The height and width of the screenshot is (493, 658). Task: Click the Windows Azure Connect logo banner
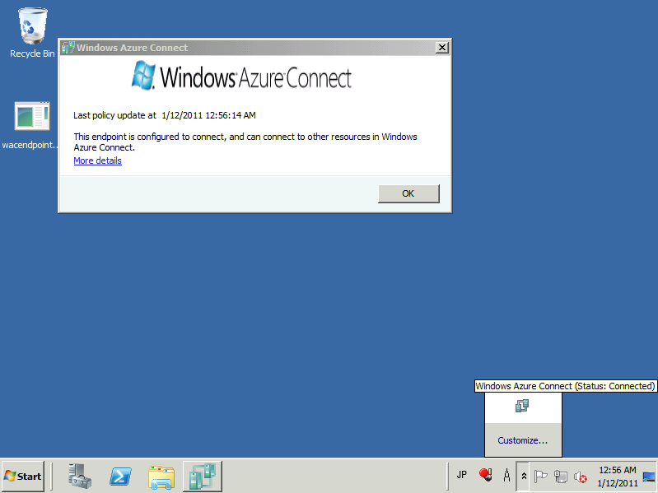click(x=241, y=77)
